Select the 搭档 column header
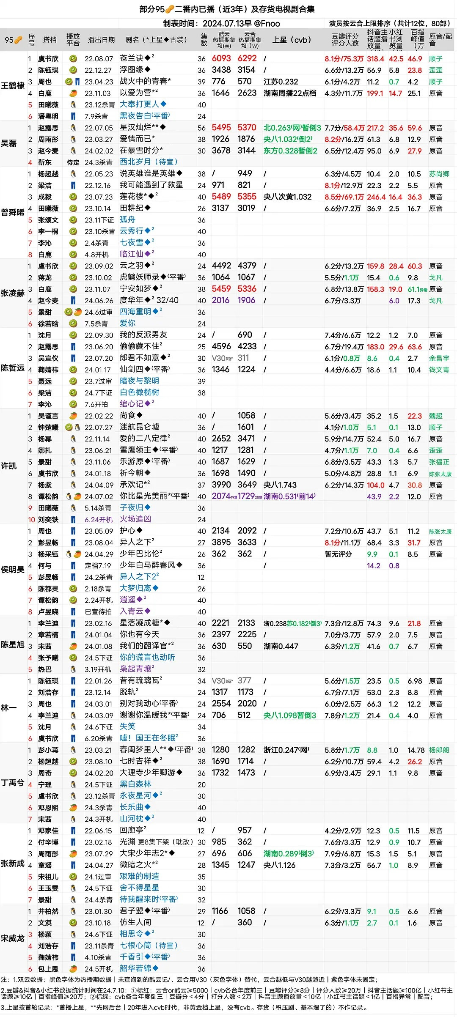Viewport: 457px width, 1017px height. pos(50,40)
